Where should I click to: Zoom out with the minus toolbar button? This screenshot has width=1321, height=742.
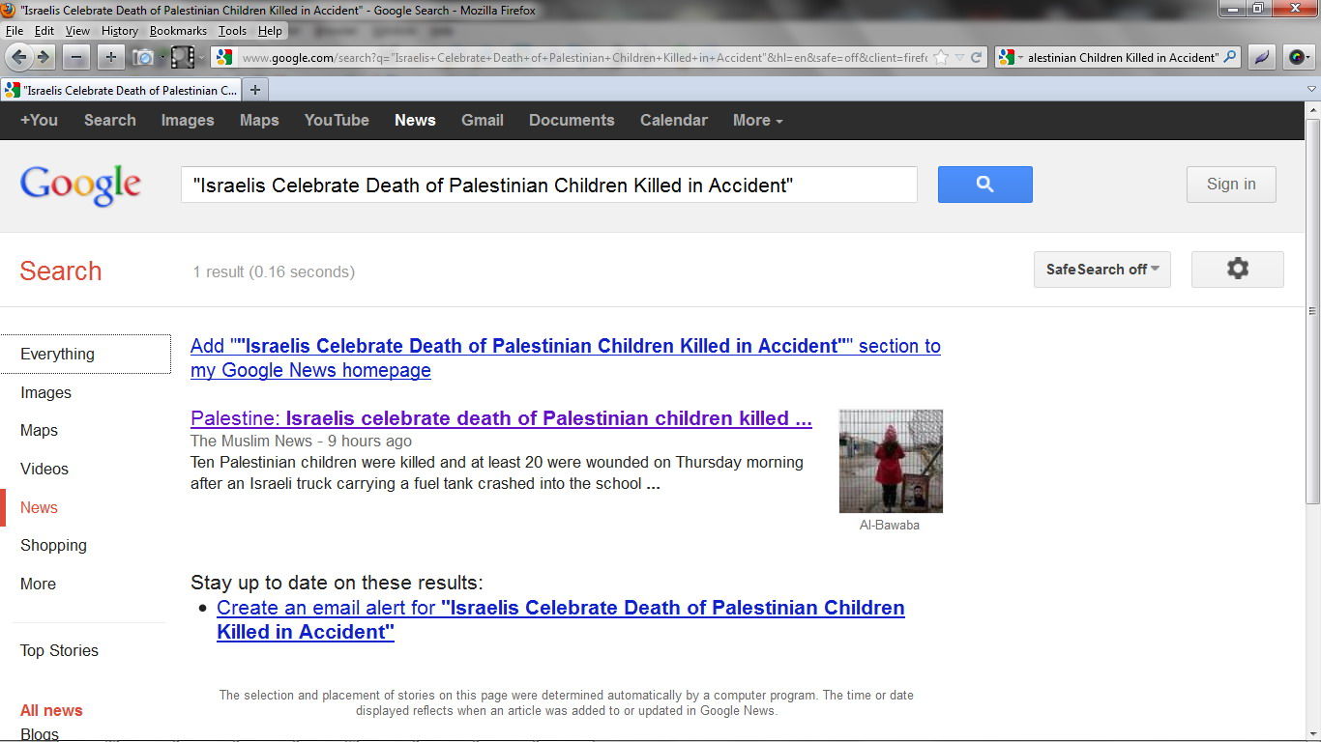[76, 57]
